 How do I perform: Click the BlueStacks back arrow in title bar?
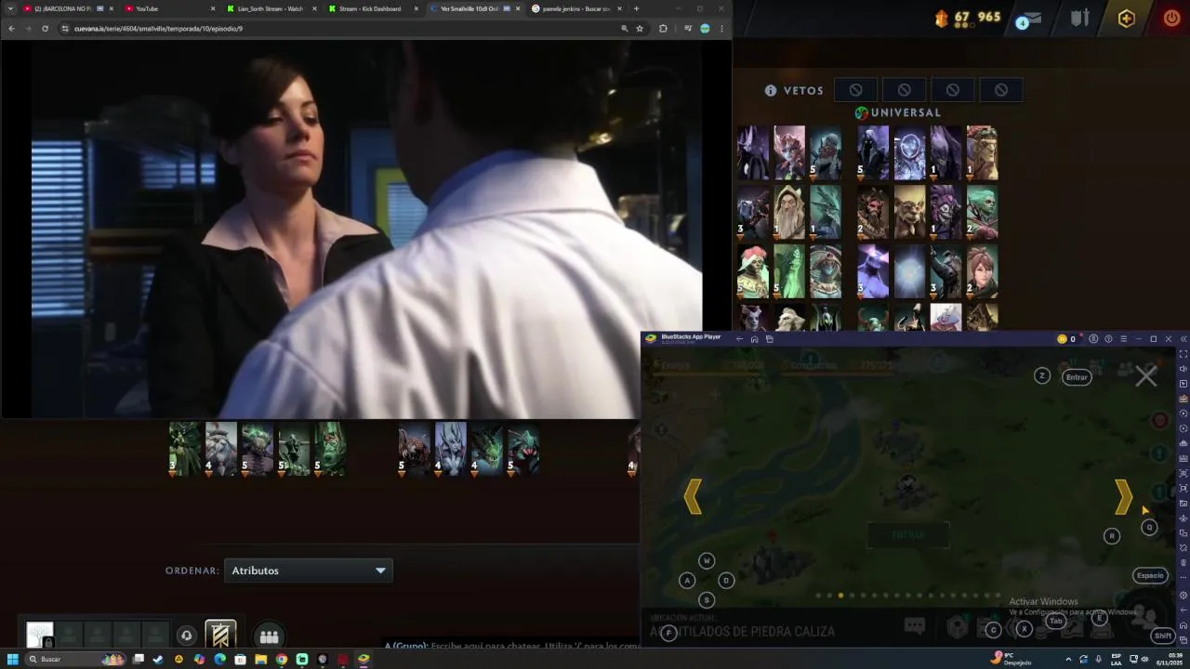click(x=739, y=339)
